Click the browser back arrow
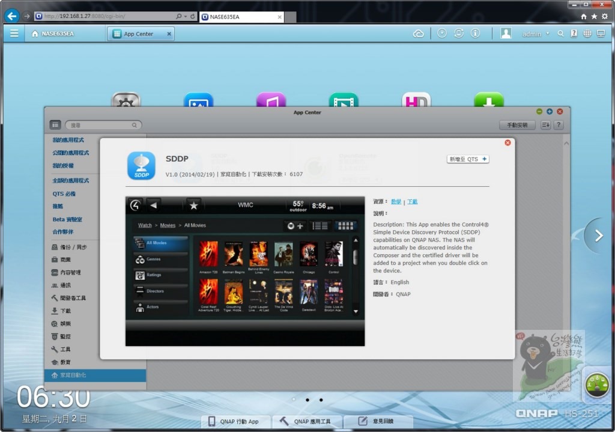 [x=12, y=16]
